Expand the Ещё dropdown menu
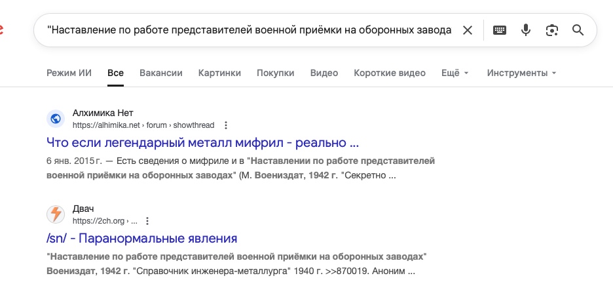 (x=455, y=73)
